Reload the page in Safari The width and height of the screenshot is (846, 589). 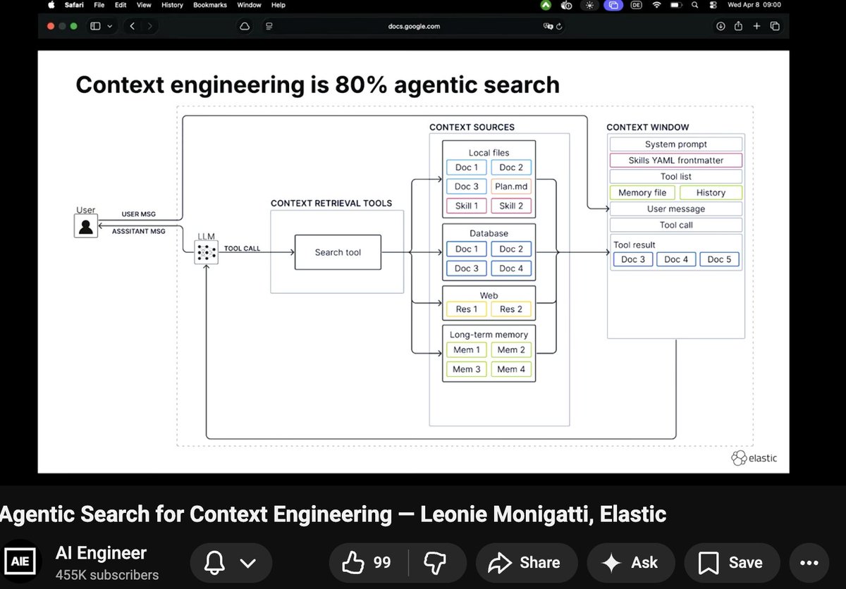point(559,26)
